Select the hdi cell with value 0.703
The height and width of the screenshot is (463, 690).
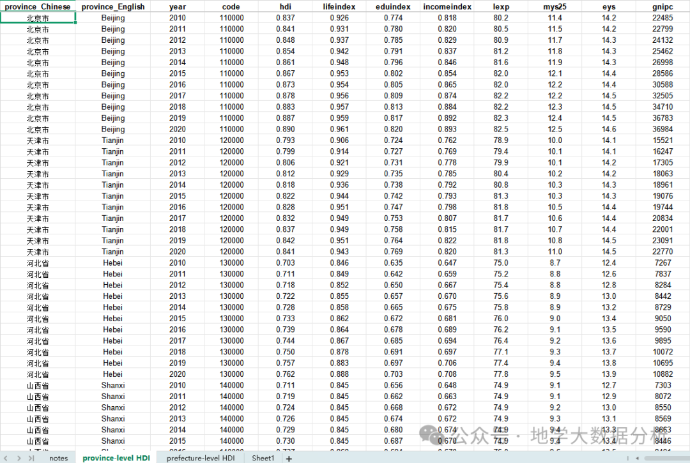(285, 263)
